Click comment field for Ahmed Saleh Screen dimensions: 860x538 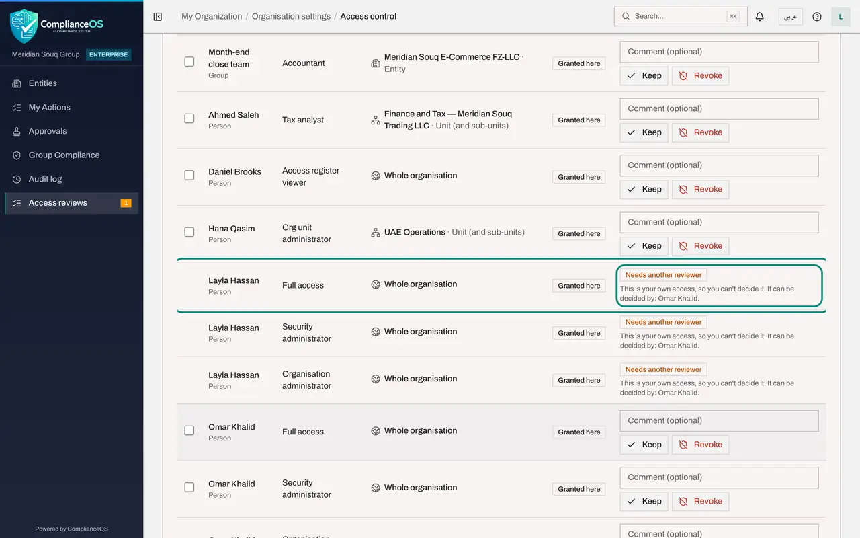coord(719,108)
